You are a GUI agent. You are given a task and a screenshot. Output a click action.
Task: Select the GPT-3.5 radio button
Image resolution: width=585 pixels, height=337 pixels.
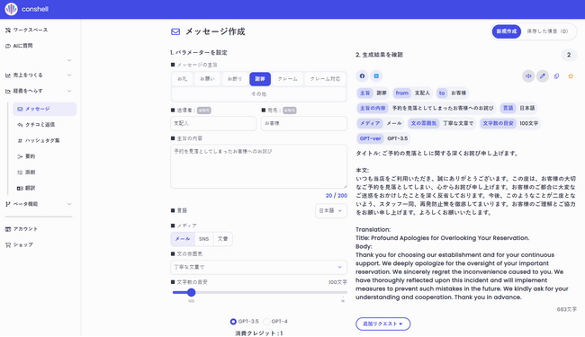point(233,322)
